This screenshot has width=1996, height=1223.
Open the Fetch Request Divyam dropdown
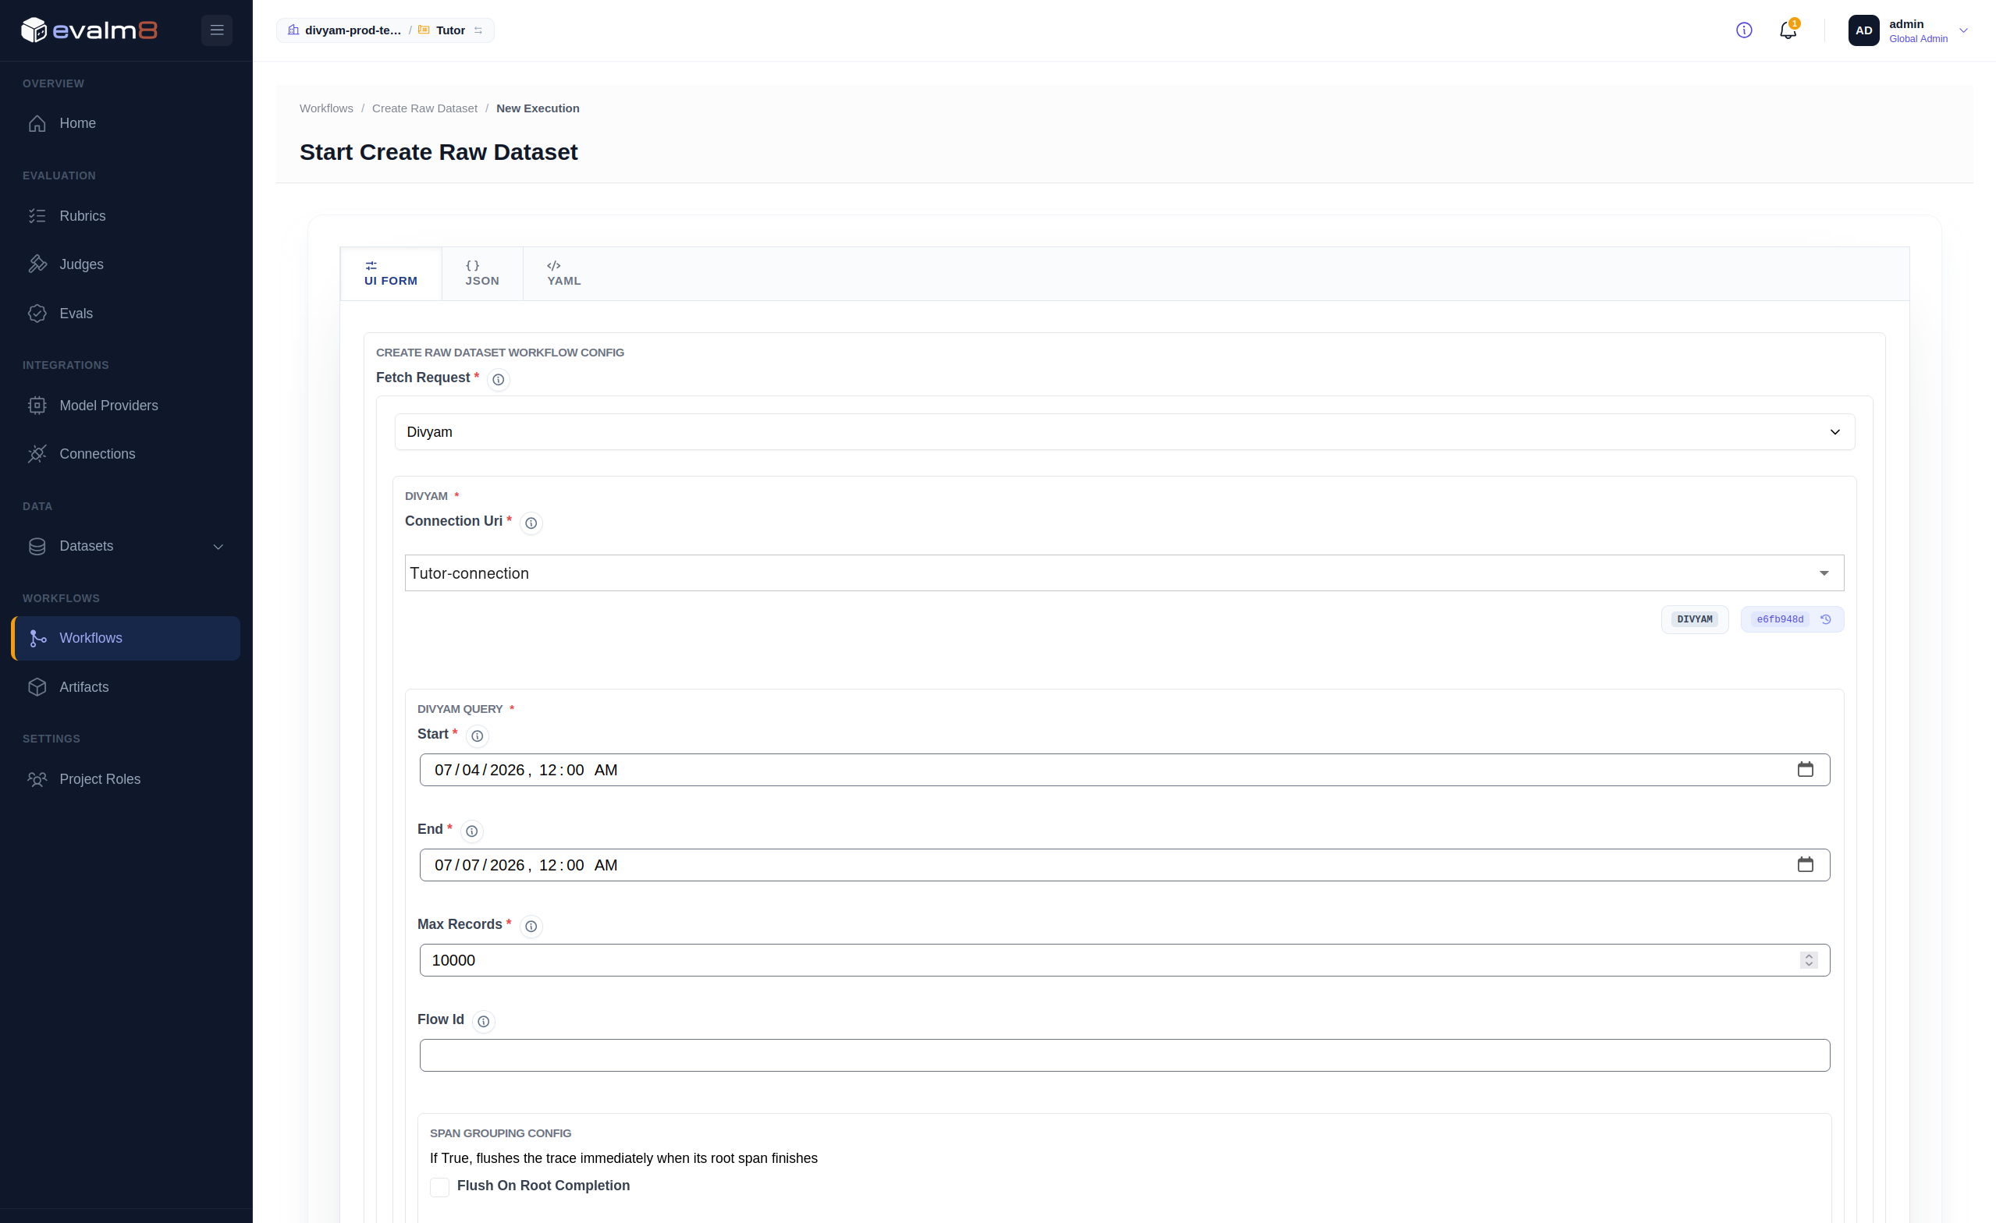[x=1124, y=431]
